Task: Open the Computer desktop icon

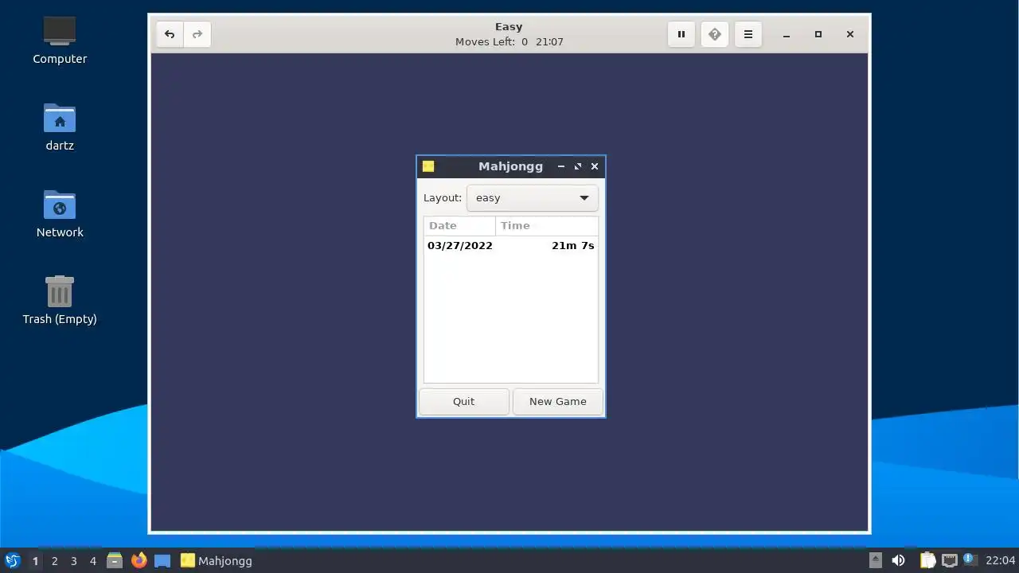Action: [x=60, y=41]
